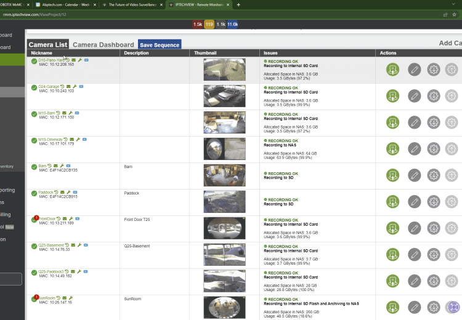The height and width of the screenshot is (320, 462).
Task: Click the red 1.5k counter badge
Action: [x=198, y=24]
